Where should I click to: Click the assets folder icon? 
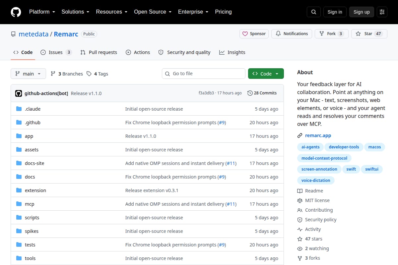point(19,150)
